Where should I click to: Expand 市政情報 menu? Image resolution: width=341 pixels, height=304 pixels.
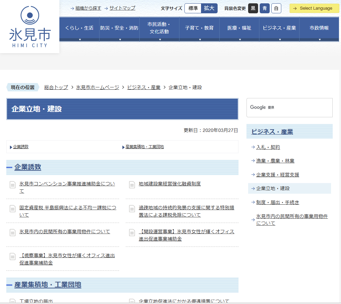pos(319,29)
